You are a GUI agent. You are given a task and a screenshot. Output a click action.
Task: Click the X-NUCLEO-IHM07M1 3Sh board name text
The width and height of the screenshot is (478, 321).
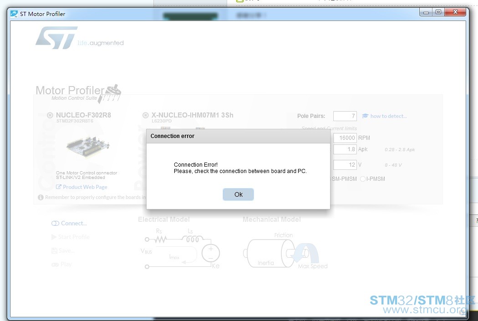[x=193, y=115]
